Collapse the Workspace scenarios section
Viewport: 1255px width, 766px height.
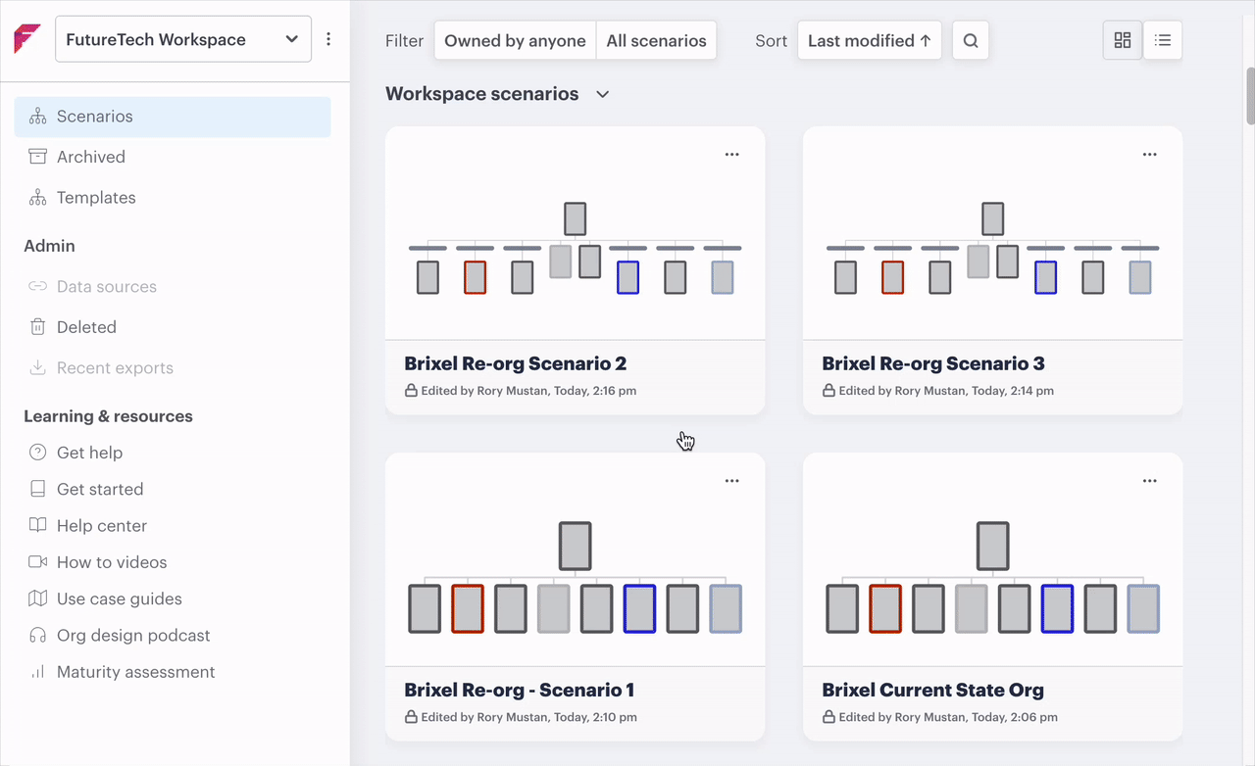pyautogui.click(x=603, y=94)
